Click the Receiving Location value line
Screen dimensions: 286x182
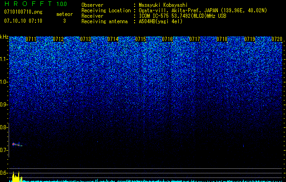coord(203,10)
